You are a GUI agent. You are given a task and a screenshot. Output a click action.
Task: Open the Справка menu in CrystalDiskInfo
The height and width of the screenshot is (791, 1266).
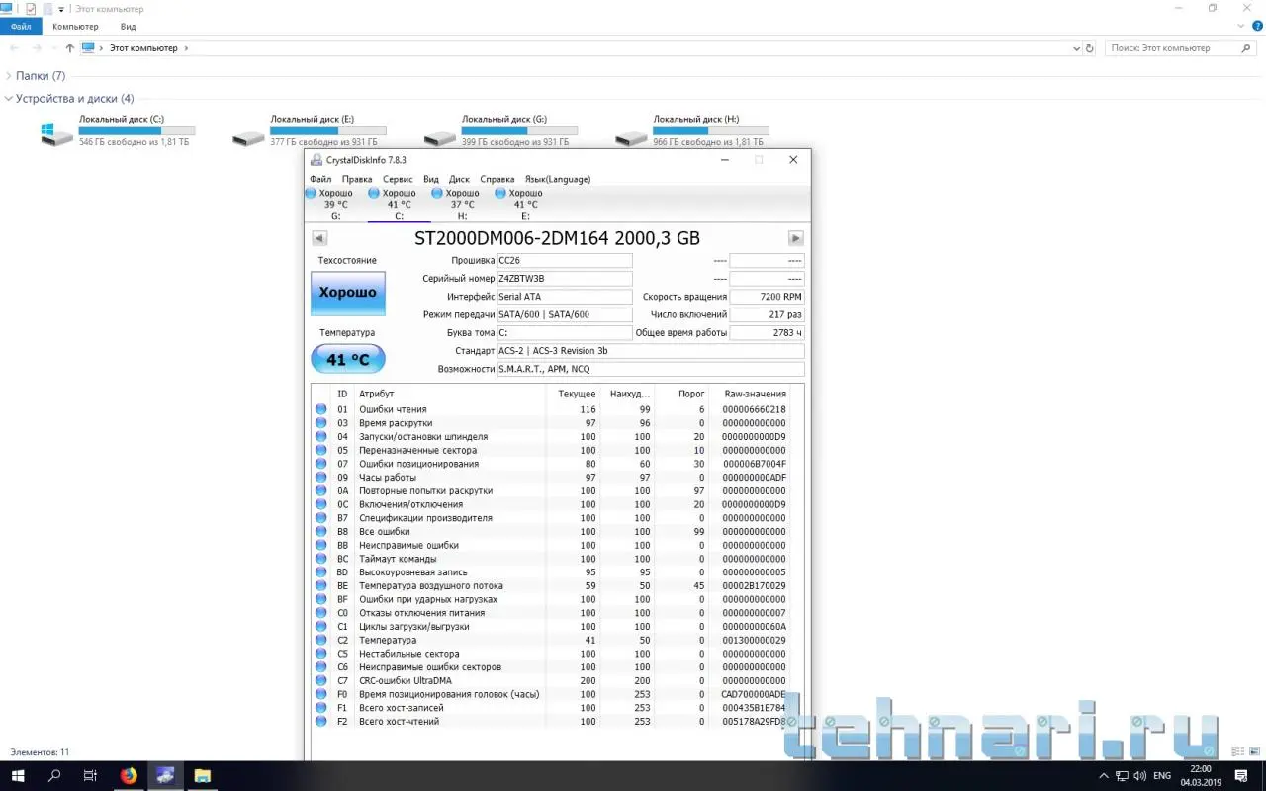click(x=497, y=179)
